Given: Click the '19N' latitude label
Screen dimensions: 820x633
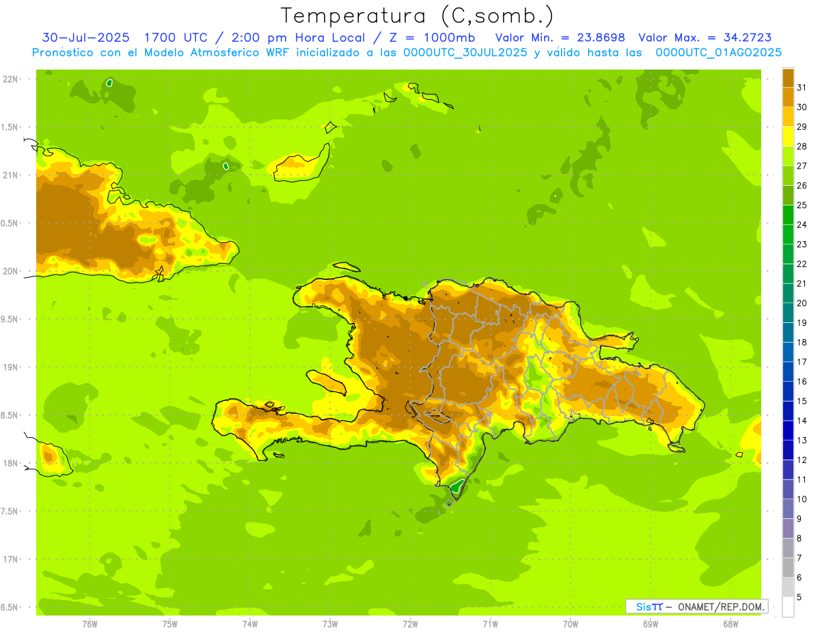Looking at the screenshot, I should pos(10,367).
